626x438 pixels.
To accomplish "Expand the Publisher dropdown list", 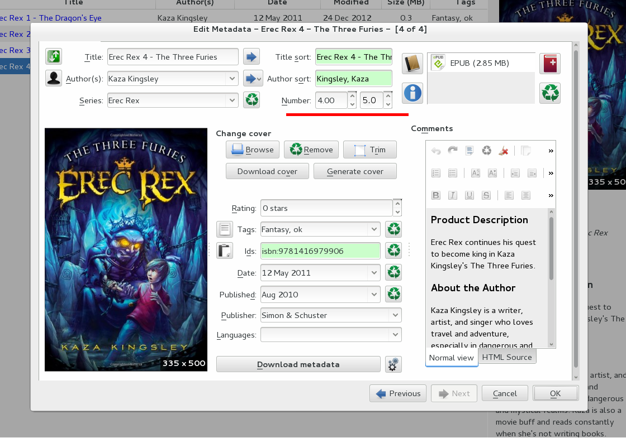I will pyautogui.click(x=395, y=315).
